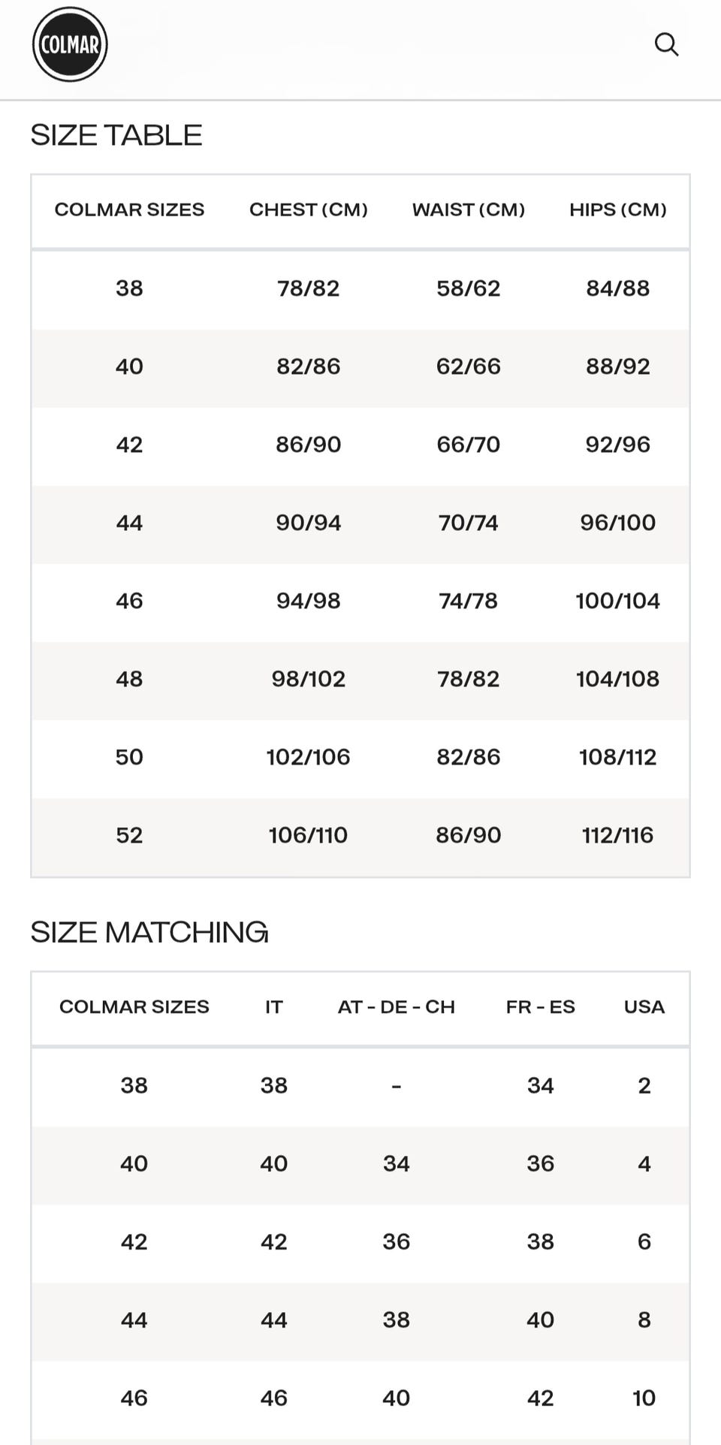Click chest value 98/102
This screenshot has height=1445, width=721.
click(x=309, y=679)
